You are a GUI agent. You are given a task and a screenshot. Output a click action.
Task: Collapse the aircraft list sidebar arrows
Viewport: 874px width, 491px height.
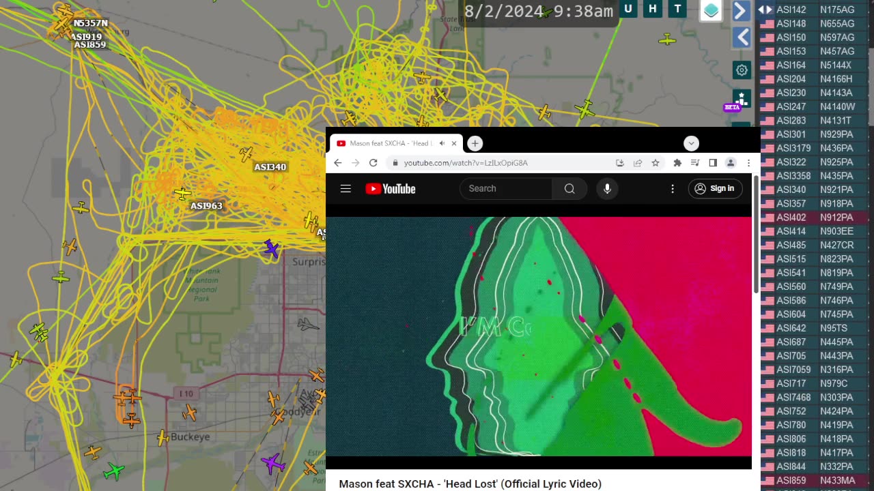coord(765,10)
